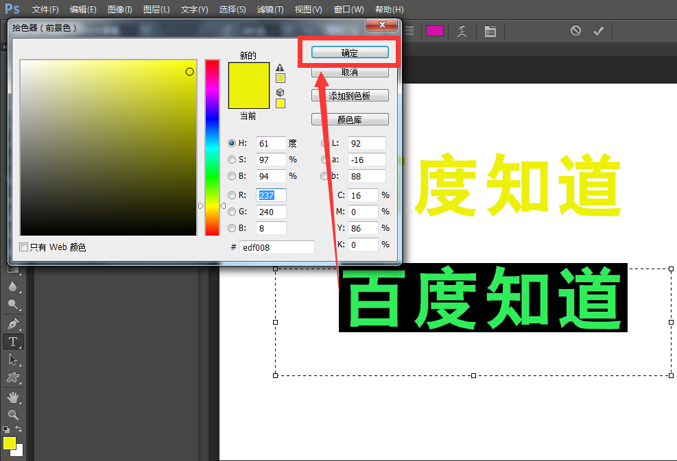Open the 滤镜(T) menu
This screenshot has width=677, height=461.
(270, 9)
